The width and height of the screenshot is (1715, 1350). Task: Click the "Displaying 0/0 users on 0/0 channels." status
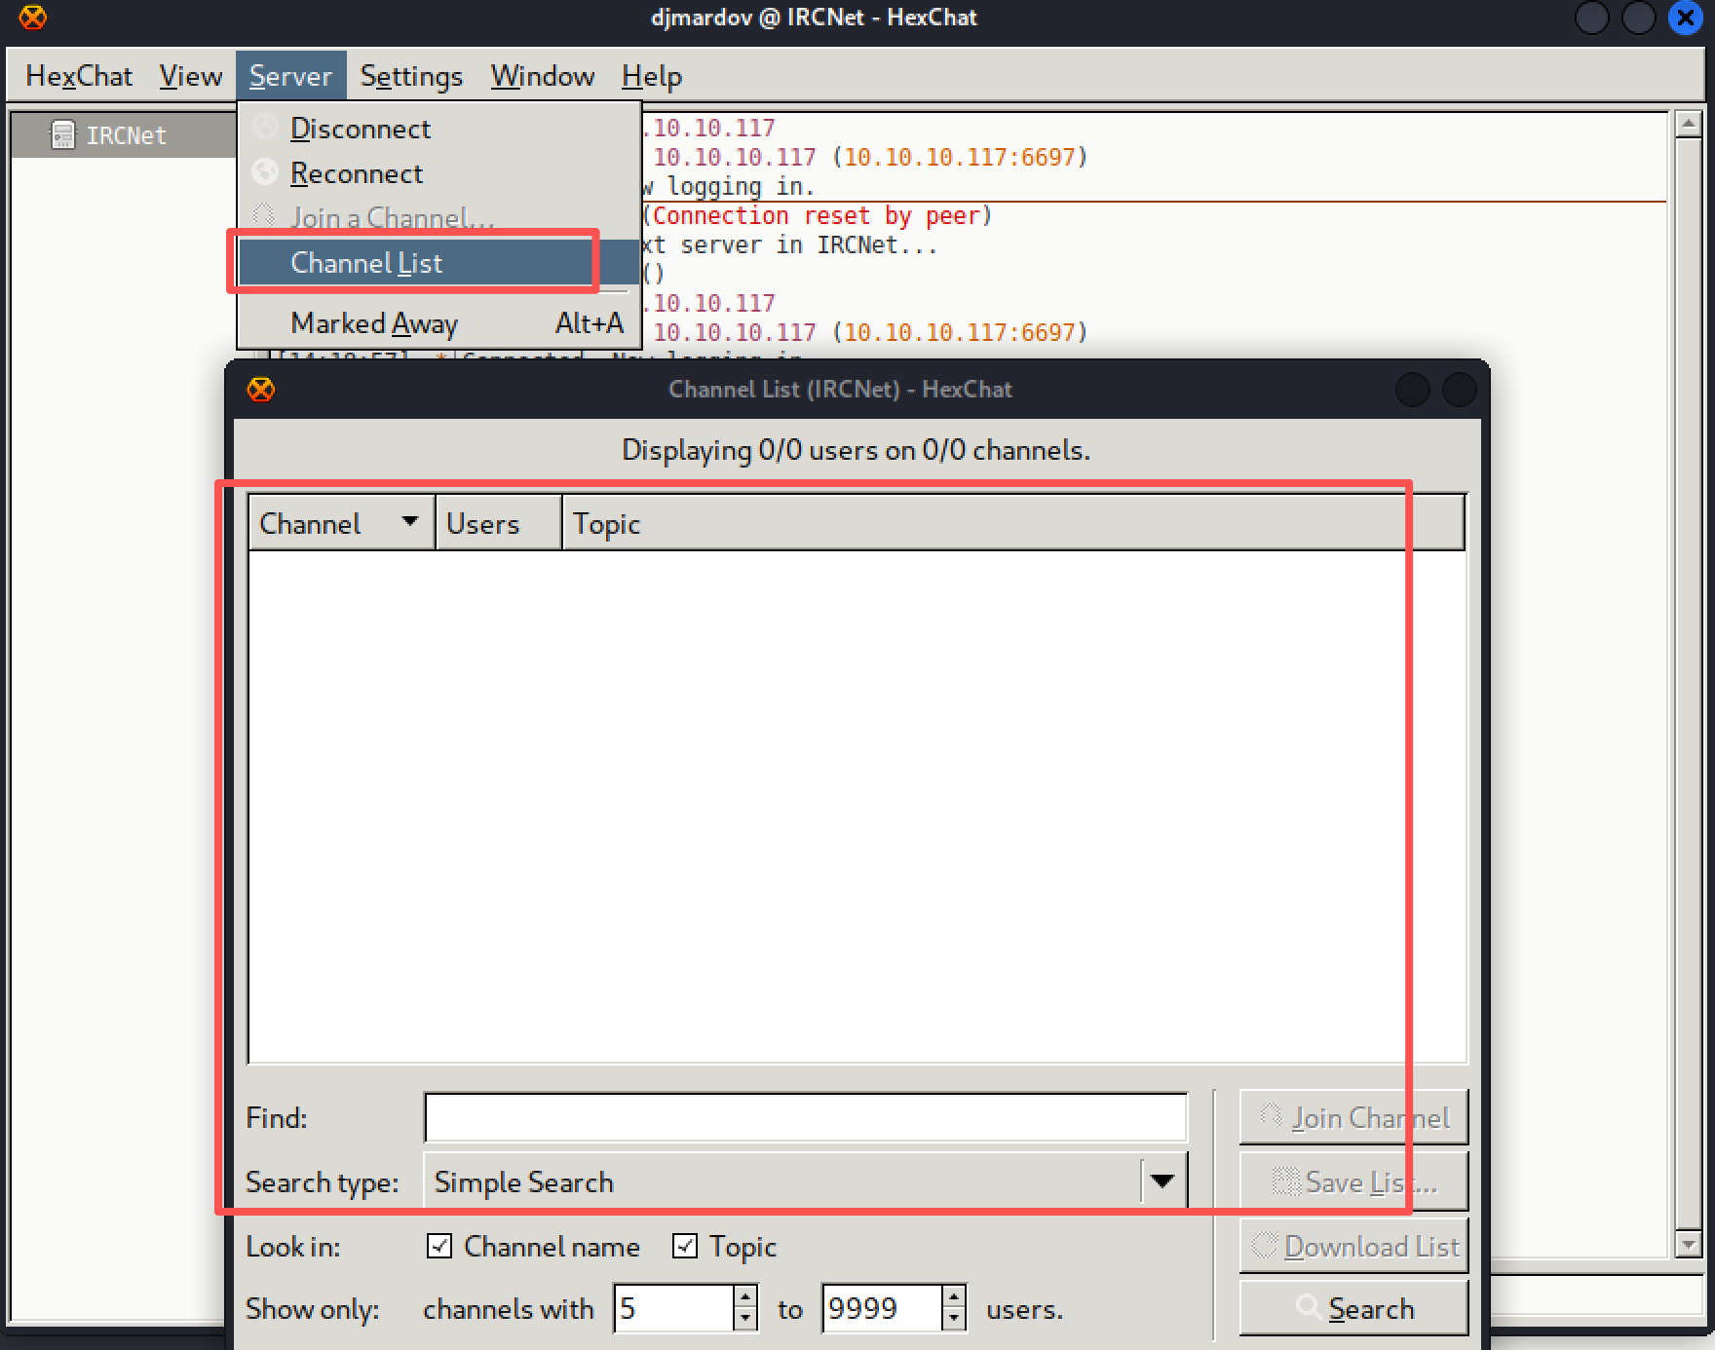pos(856,450)
